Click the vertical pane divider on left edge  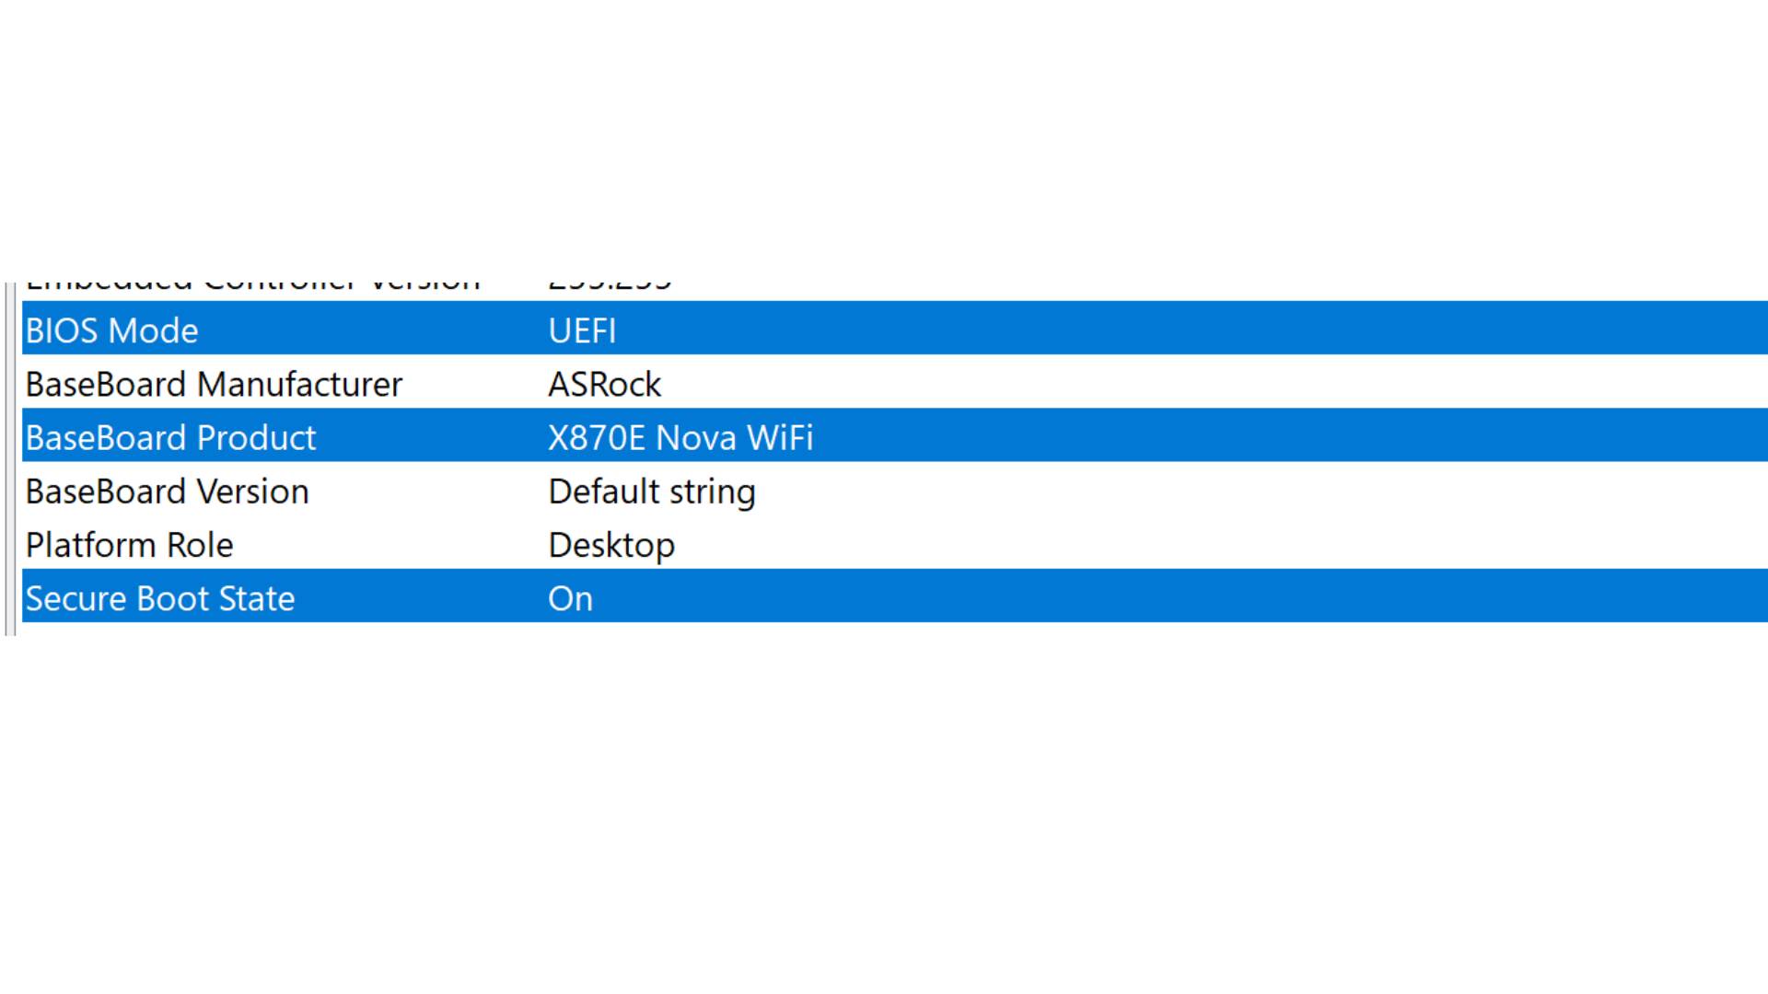(x=9, y=460)
